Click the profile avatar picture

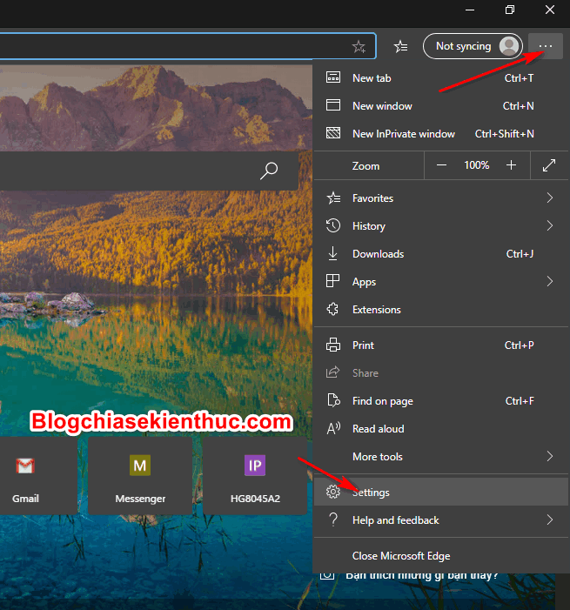(x=509, y=46)
